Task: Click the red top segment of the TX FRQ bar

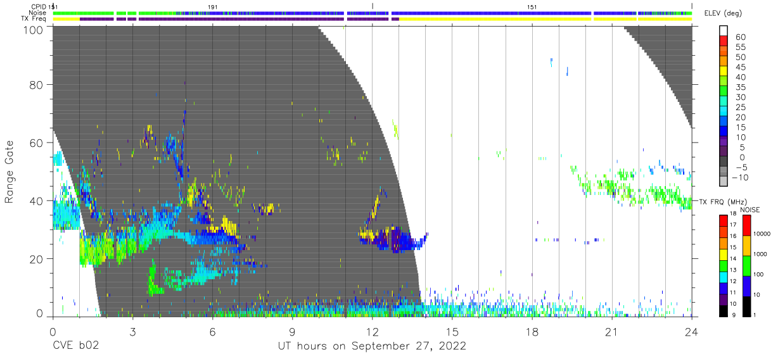Action: (x=724, y=221)
